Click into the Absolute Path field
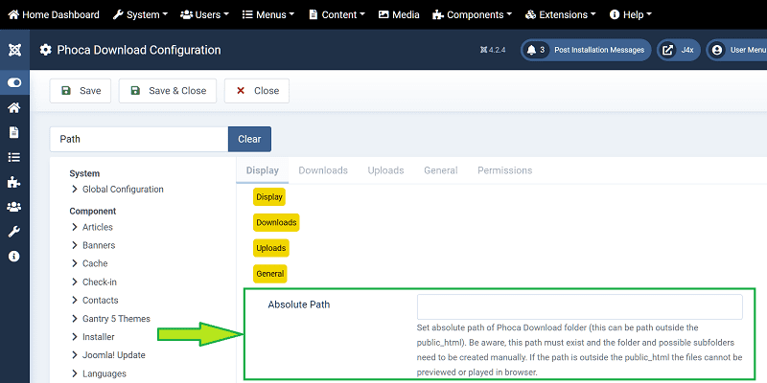Image resolution: width=767 pixels, height=383 pixels. click(x=579, y=306)
